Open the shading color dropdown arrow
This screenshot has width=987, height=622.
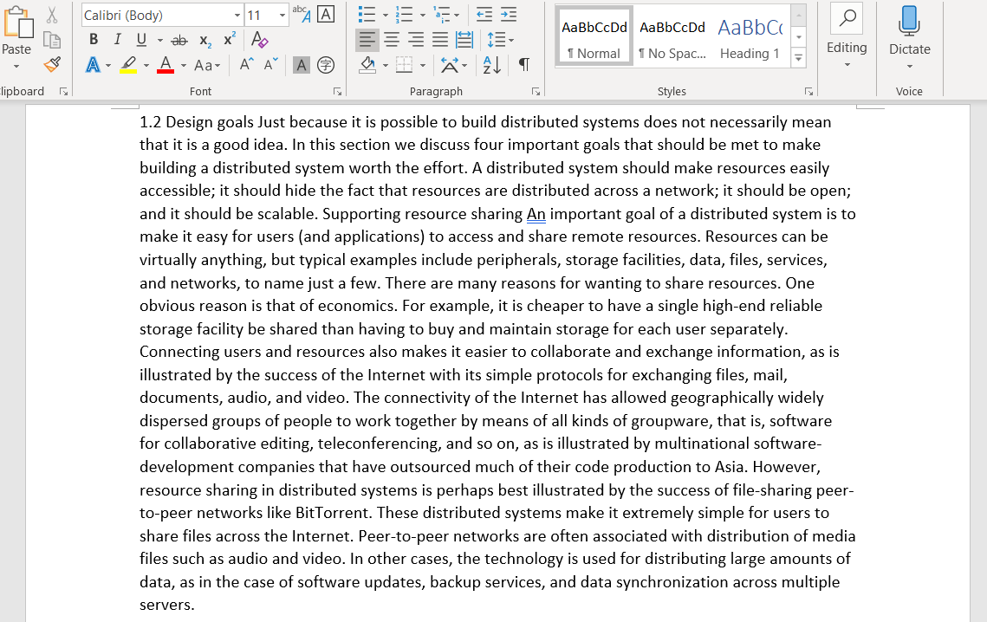[x=385, y=66]
